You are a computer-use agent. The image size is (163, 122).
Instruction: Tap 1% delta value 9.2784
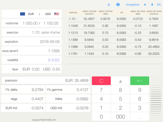click(37, 90)
